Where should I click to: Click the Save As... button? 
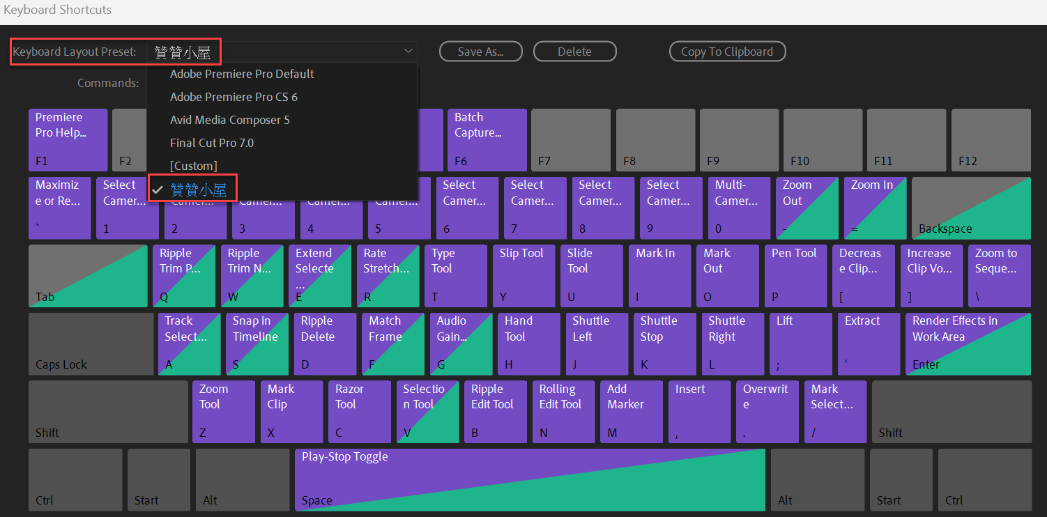(480, 52)
